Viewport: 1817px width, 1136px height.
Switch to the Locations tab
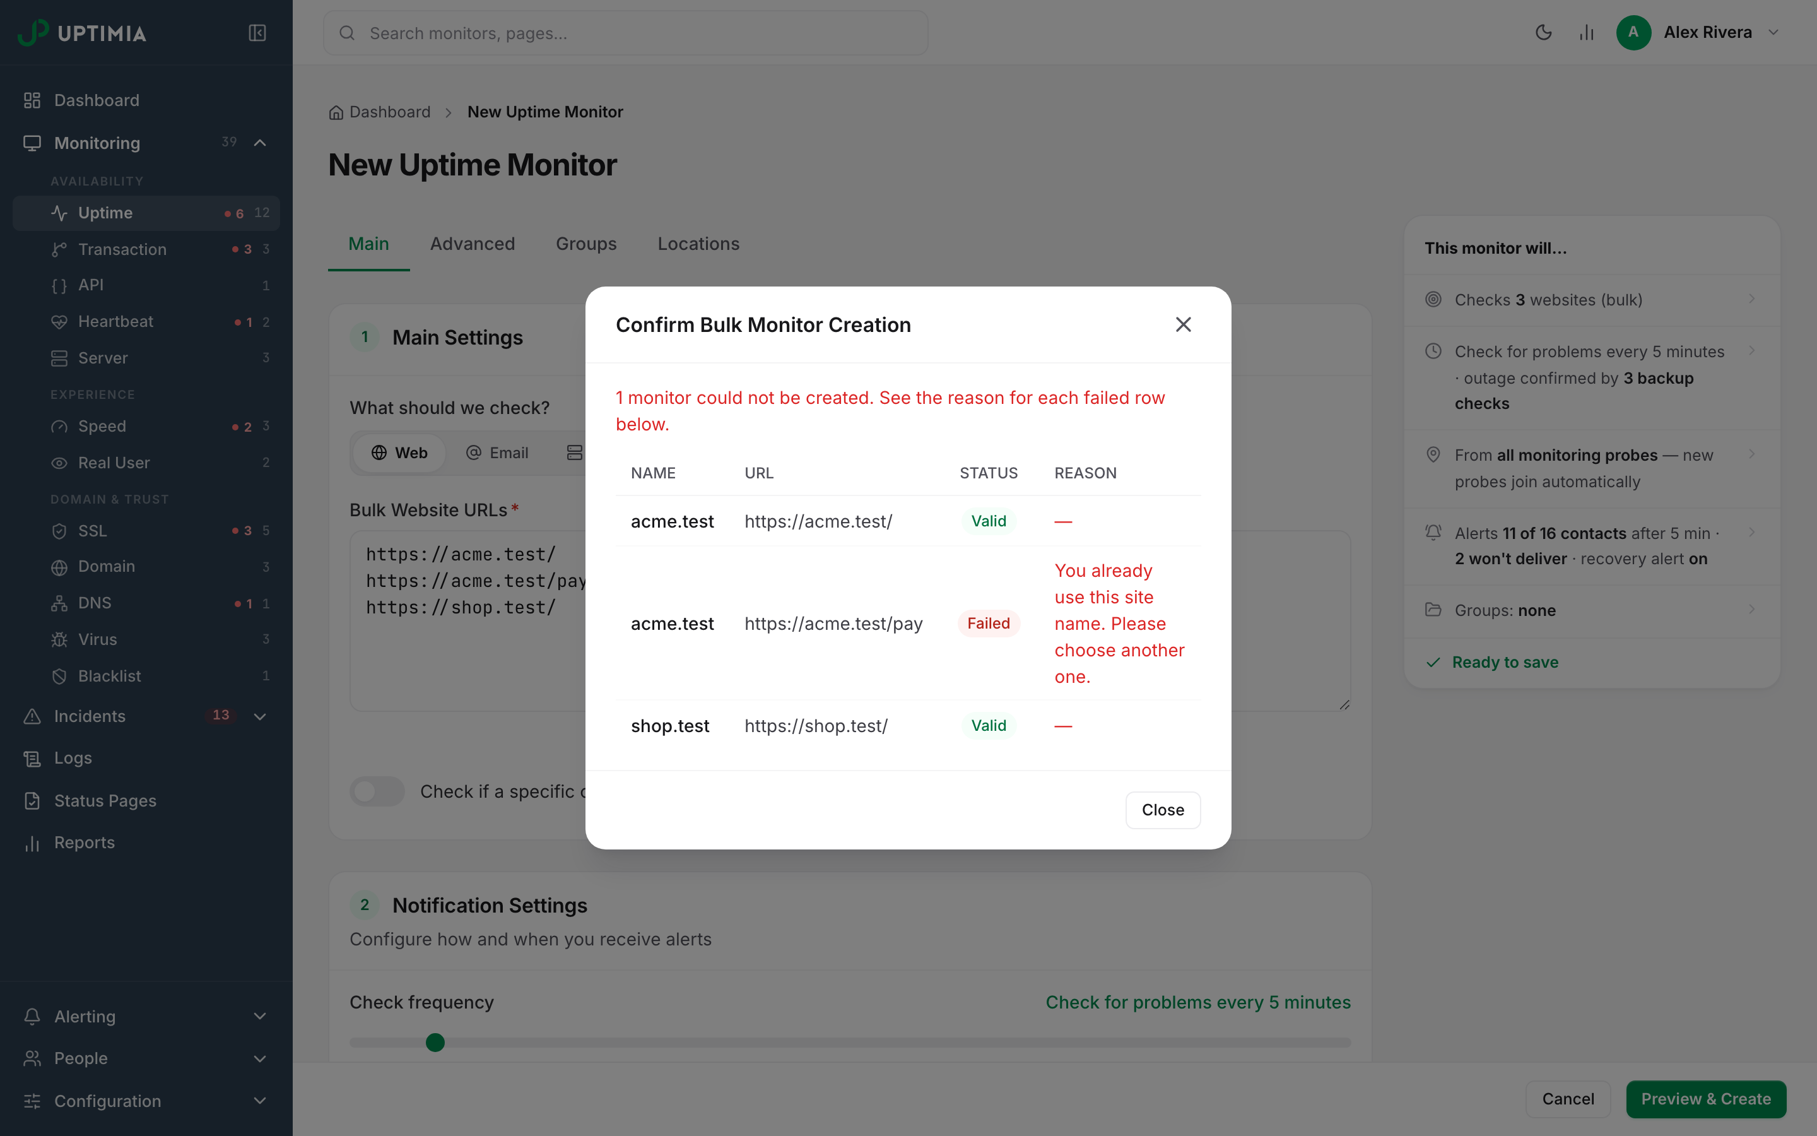[x=698, y=244]
